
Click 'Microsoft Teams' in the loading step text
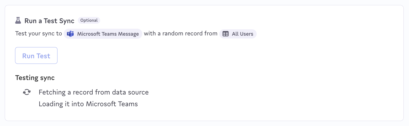pyautogui.click(x=112, y=104)
